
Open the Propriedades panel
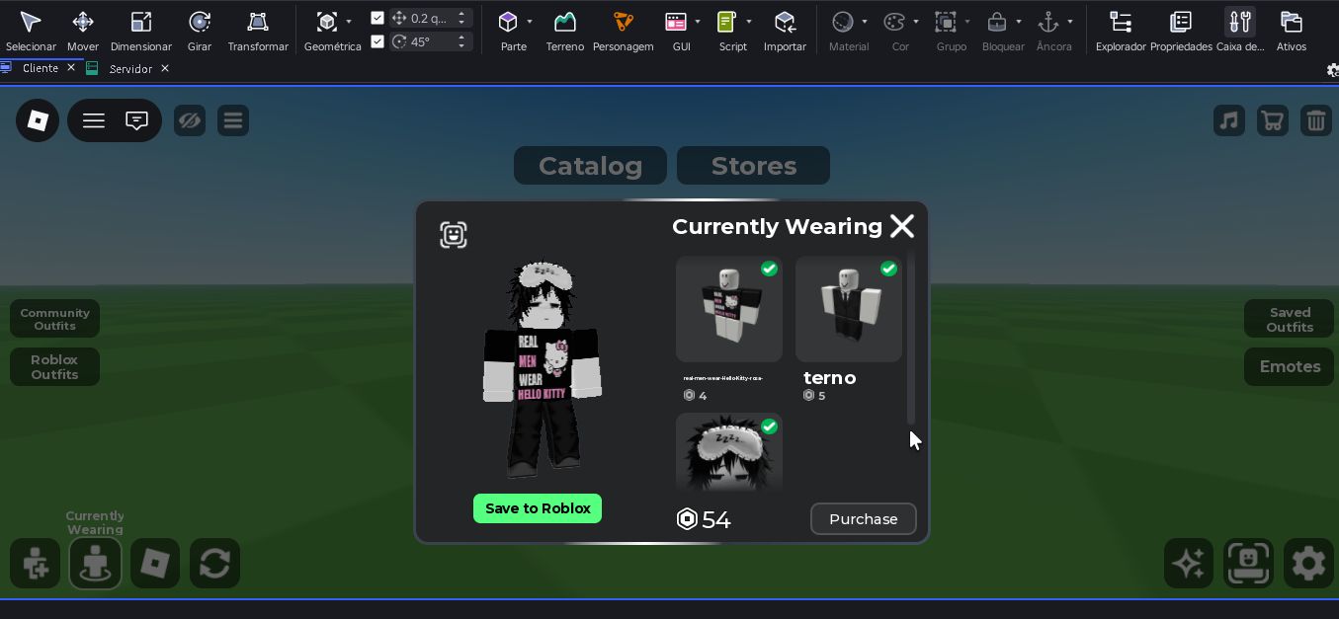pos(1181,31)
